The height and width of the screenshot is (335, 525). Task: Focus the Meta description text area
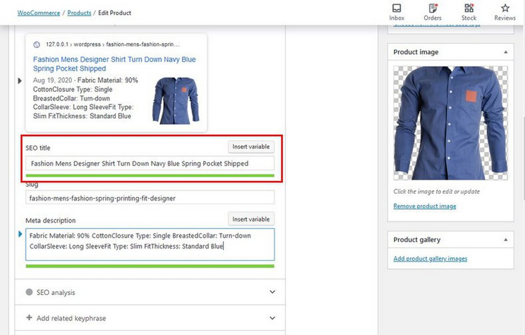(x=150, y=245)
